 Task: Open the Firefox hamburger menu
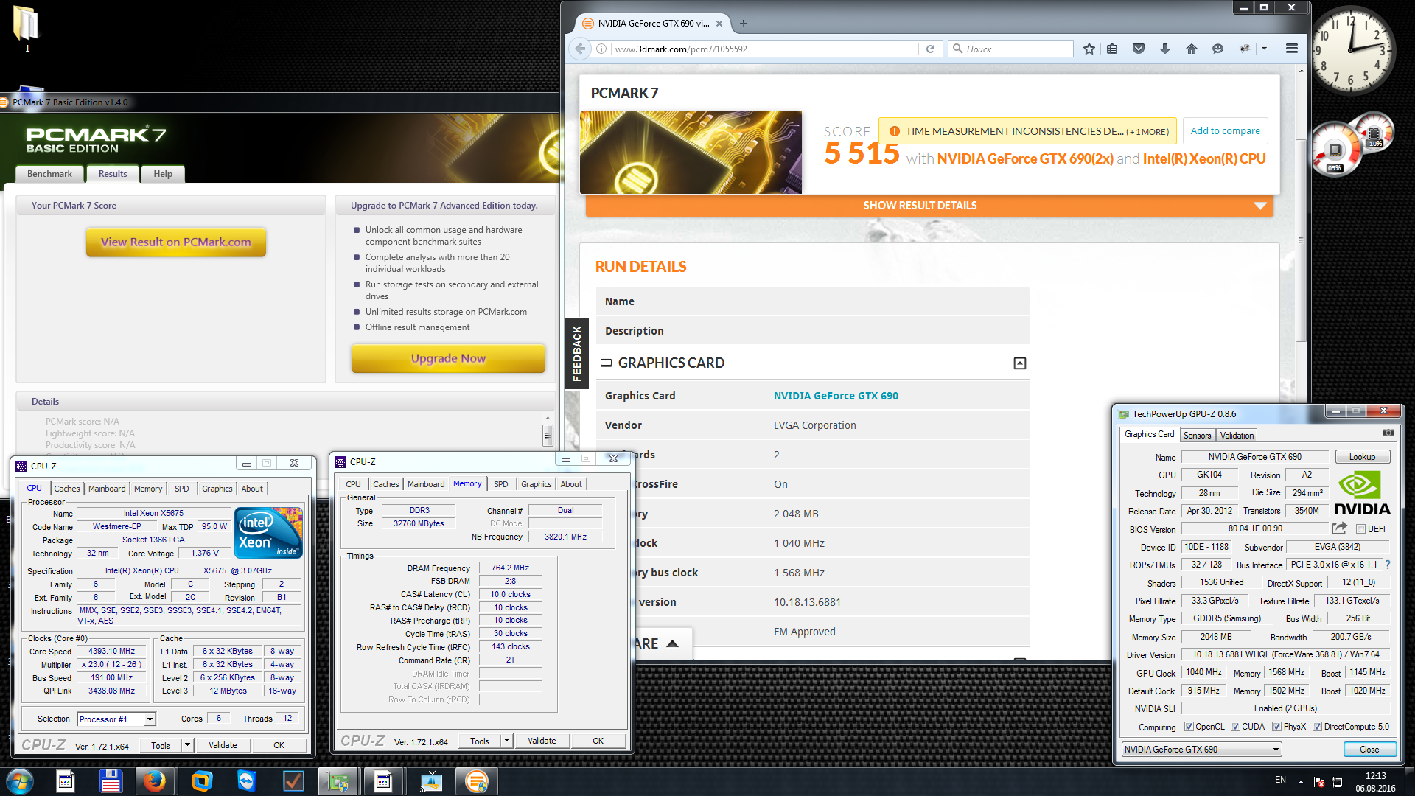[1292, 49]
